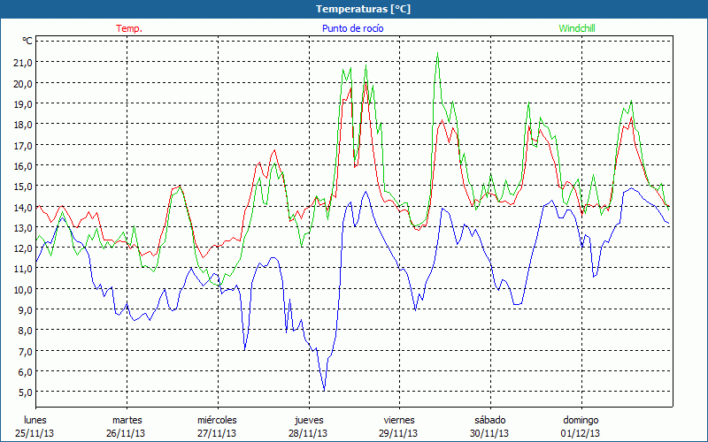Select the domingo day label
The image size is (708, 442).
coord(581,420)
